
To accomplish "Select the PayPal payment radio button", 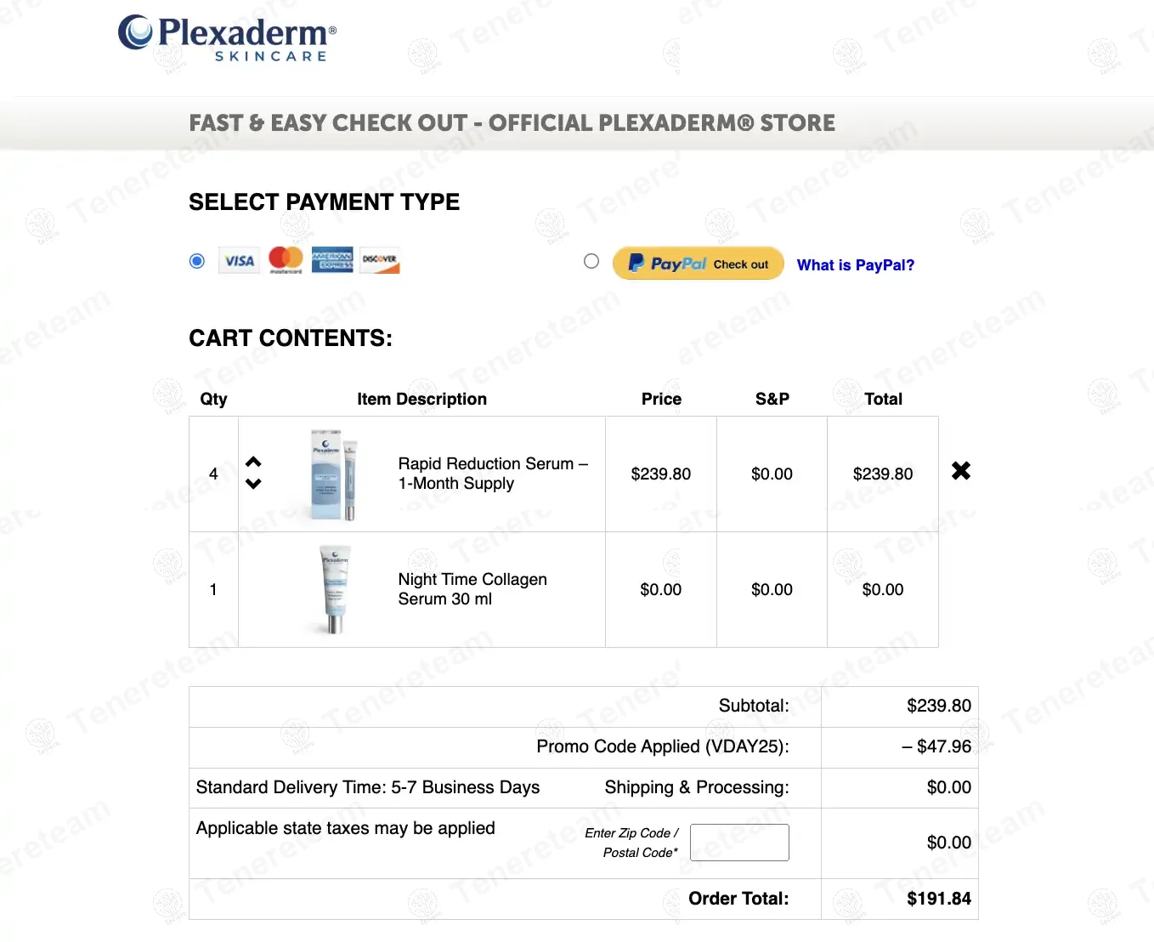I will [x=591, y=261].
